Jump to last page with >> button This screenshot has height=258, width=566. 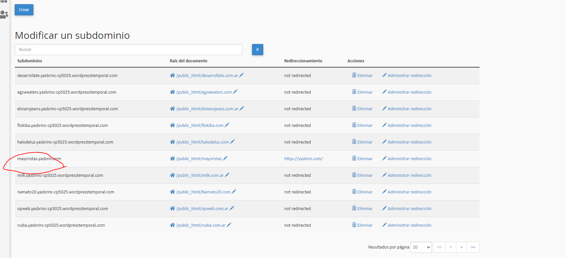pyautogui.click(x=473, y=247)
